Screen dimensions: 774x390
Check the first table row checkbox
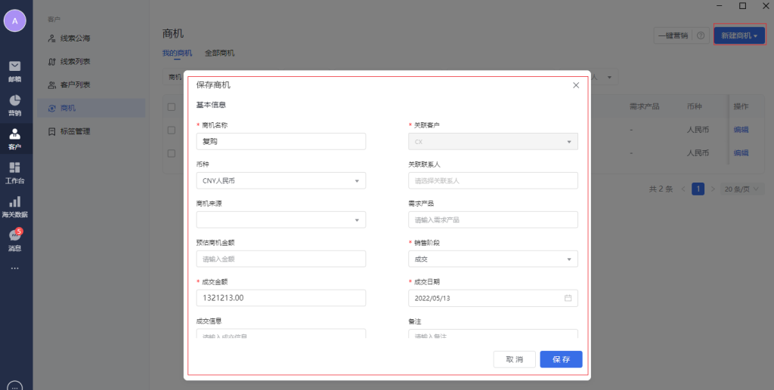tap(171, 130)
